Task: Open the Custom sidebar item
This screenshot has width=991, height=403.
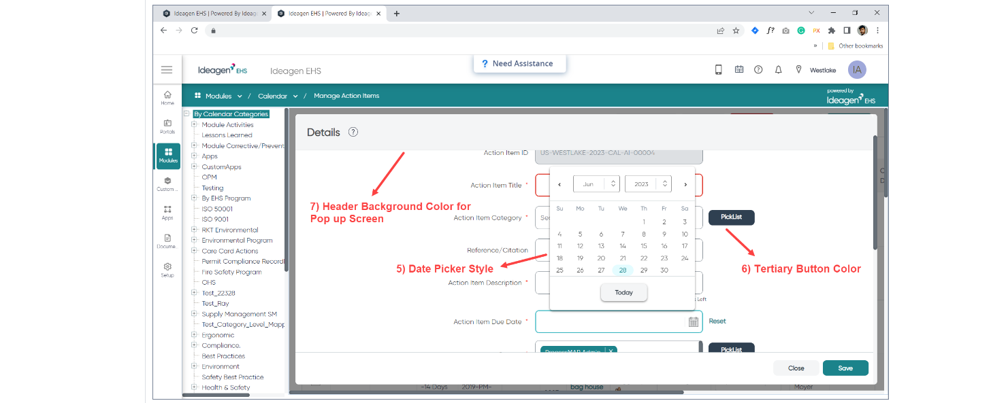Action: pos(167,184)
